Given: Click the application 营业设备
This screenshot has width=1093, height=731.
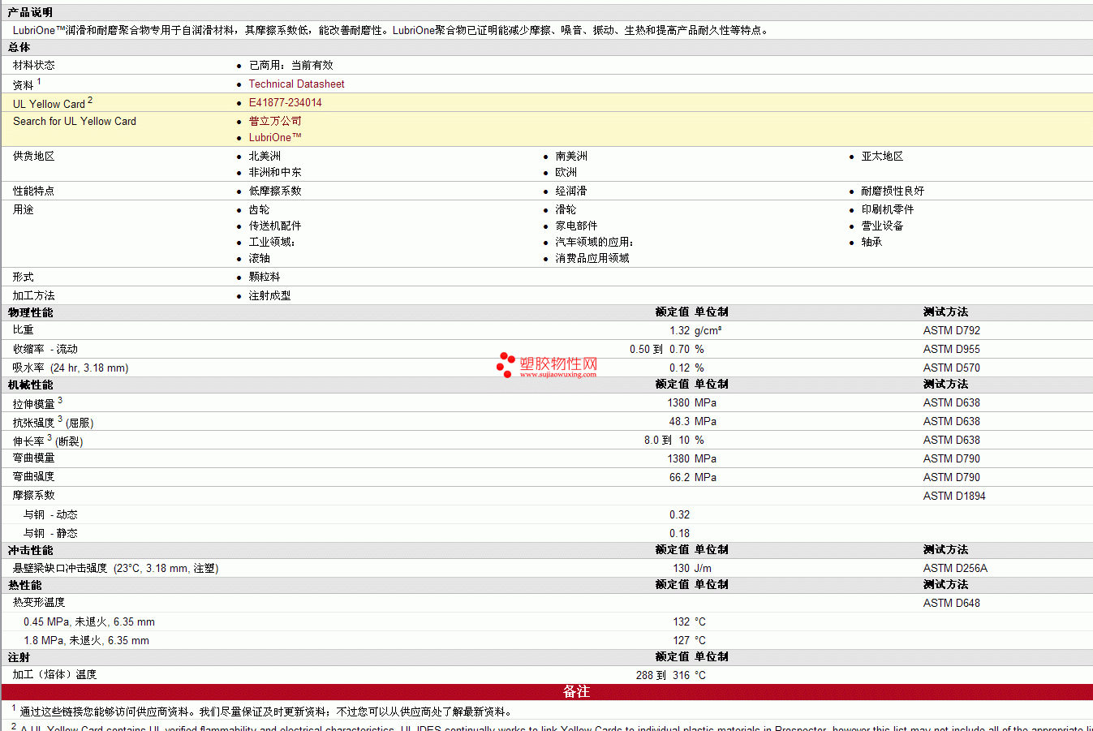Looking at the screenshot, I should pyautogui.click(x=882, y=226).
